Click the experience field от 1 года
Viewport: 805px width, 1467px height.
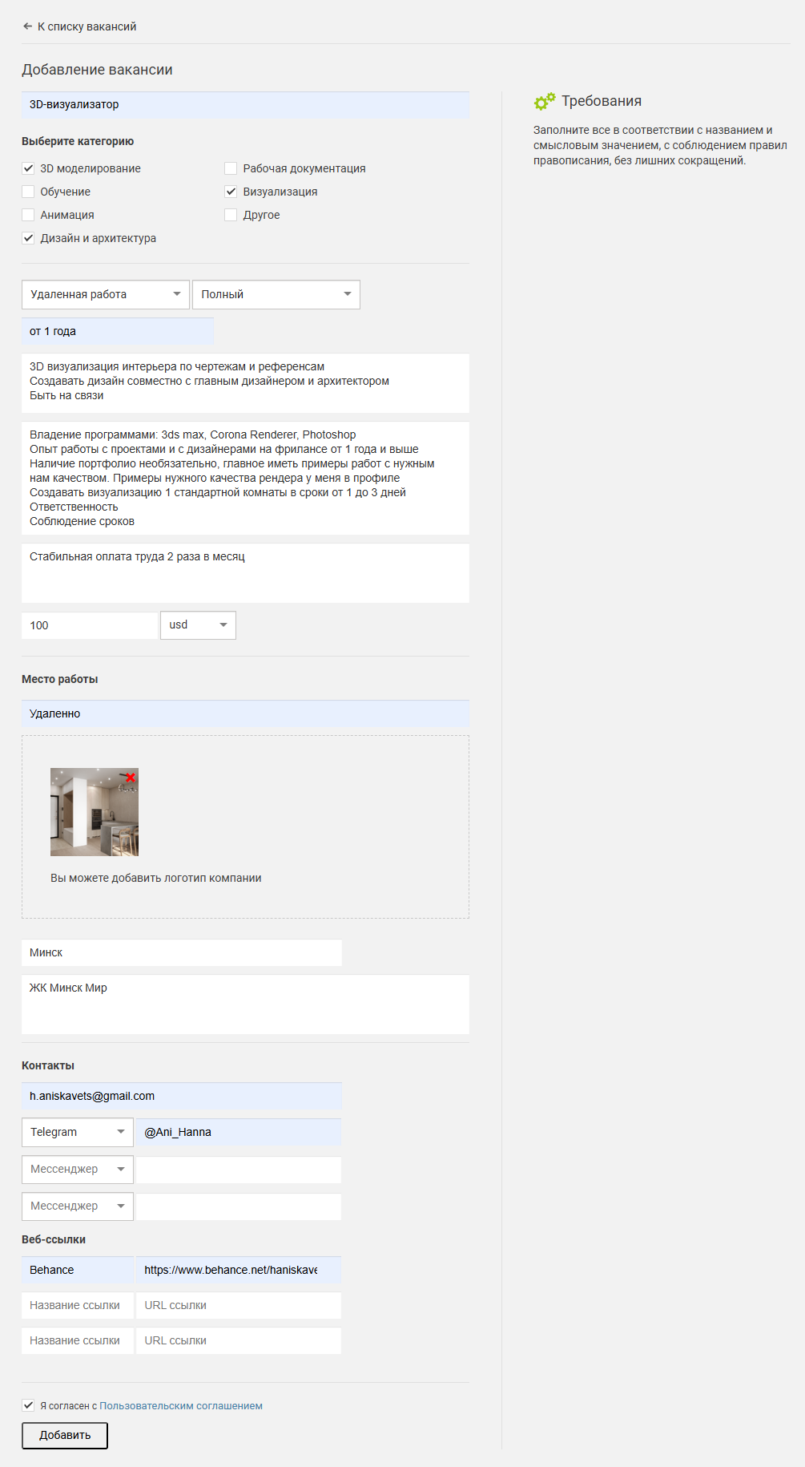(x=118, y=332)
